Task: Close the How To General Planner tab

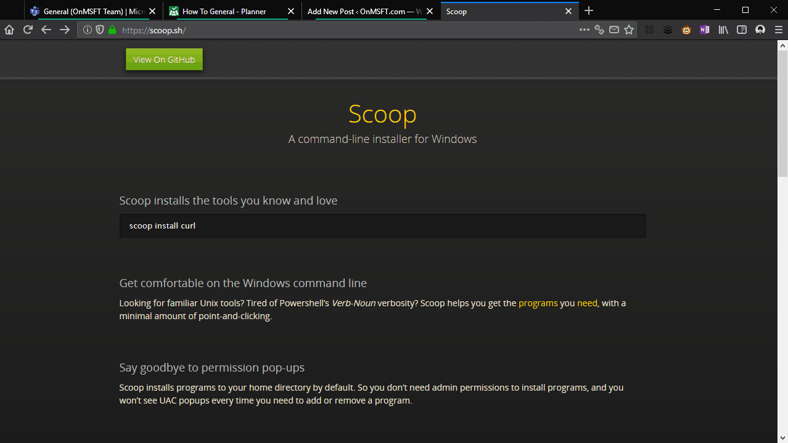Action: [291, 11]
